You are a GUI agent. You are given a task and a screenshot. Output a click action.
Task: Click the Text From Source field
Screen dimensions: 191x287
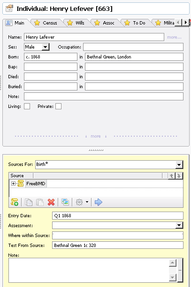117,245
